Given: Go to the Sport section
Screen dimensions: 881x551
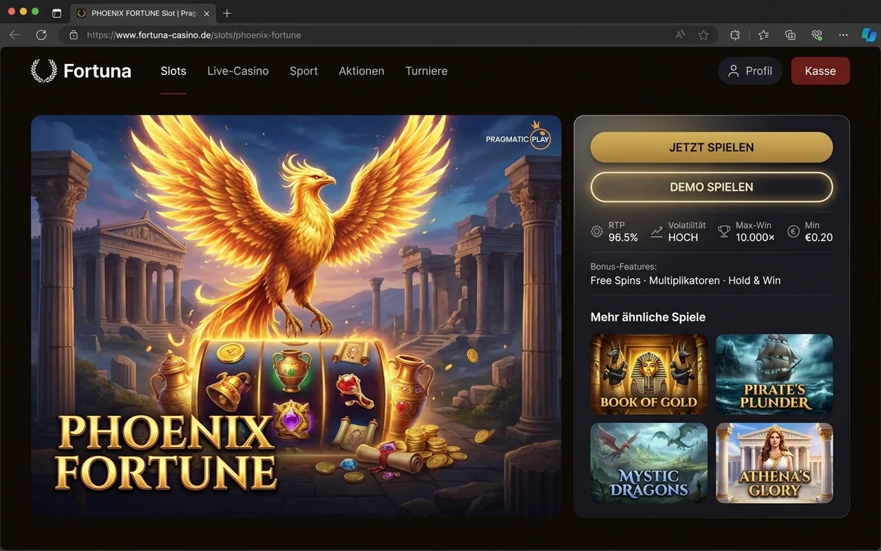Looking at the screenshot, I should [304, 71].
